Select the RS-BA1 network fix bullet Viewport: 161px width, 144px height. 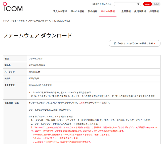tap(92, 96)
